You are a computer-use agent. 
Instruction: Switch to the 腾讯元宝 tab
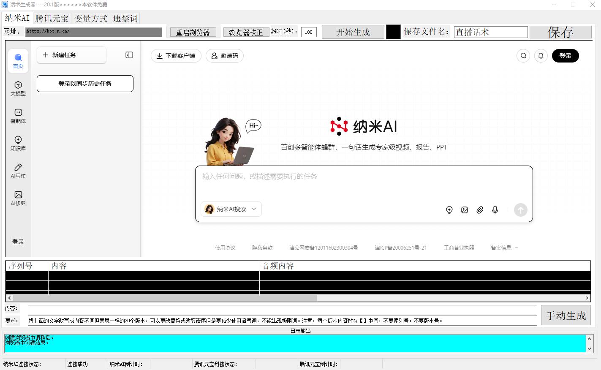52,19
